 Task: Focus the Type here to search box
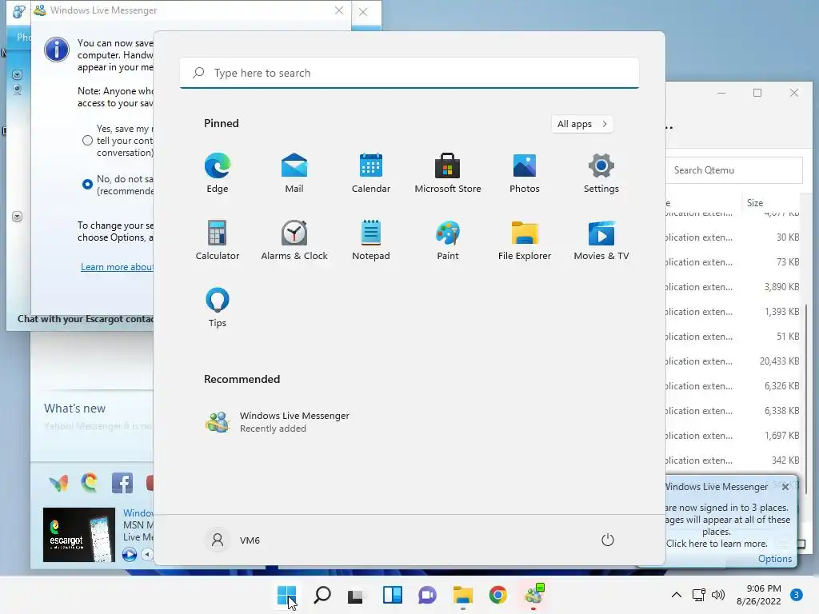point(409,73)
